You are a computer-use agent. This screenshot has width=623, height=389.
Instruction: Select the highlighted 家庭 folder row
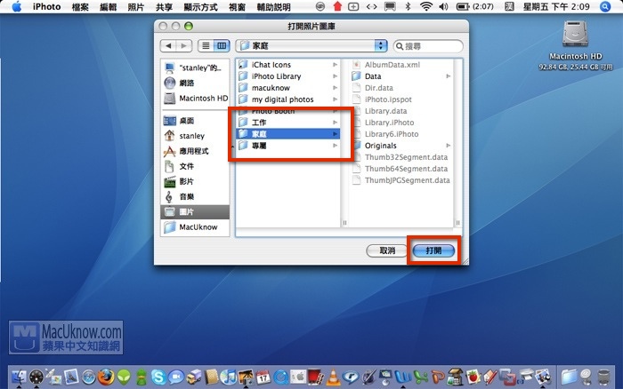point(288,133)
